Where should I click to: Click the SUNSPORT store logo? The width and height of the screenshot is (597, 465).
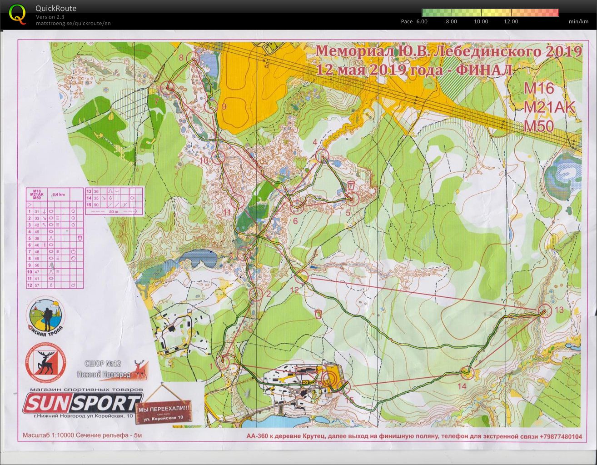tap(82, 403)
